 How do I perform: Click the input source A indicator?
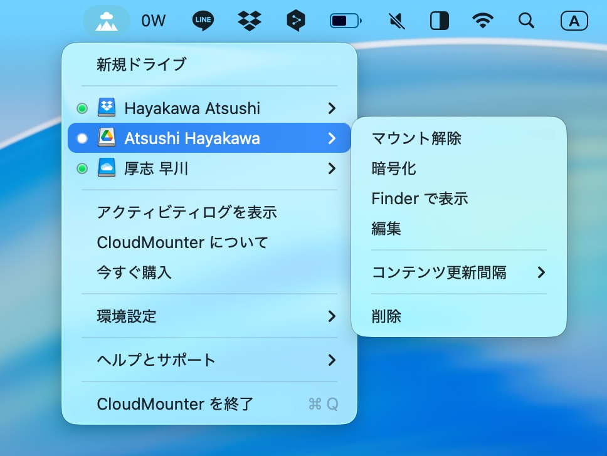click(x=574, y=21)
